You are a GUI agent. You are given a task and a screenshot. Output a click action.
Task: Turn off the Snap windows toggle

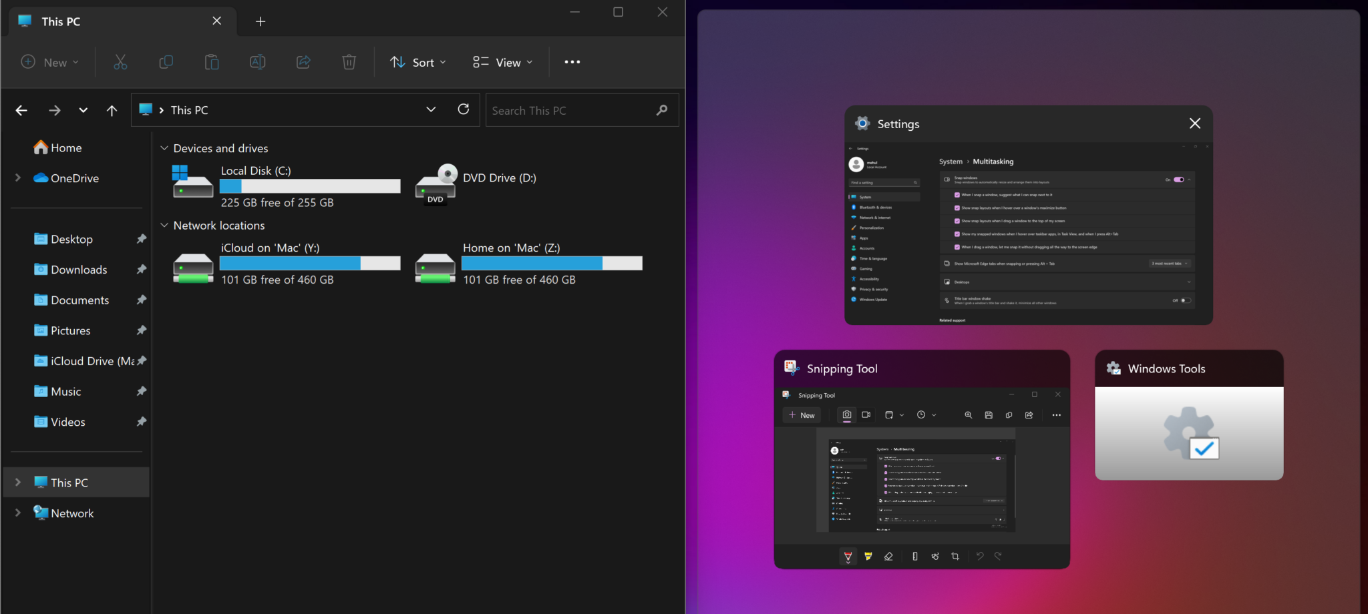click(x=1180, y=180)
